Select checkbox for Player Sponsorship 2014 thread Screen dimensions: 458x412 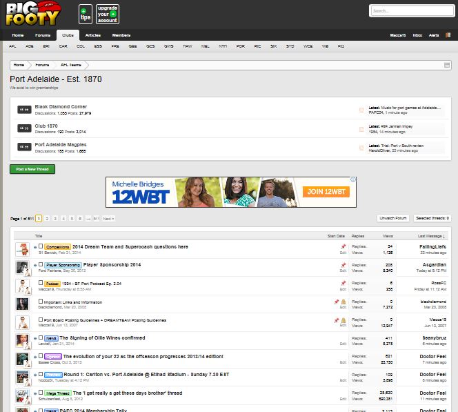tap(41, 264)
